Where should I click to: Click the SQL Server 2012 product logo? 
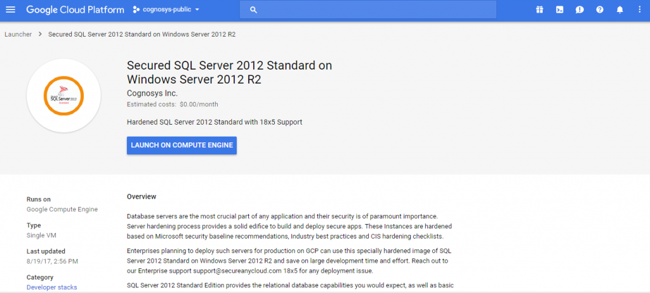[x=63, y=96]
